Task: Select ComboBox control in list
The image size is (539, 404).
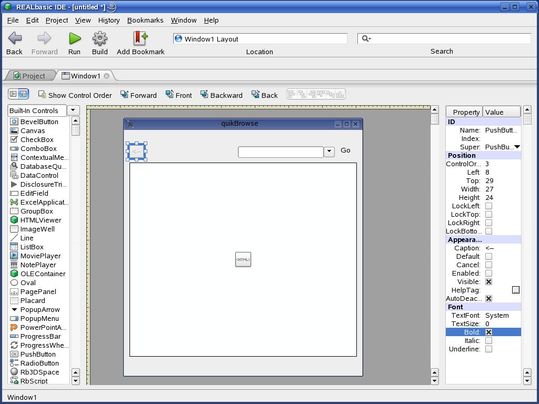Action: click(x=38, y=148)
